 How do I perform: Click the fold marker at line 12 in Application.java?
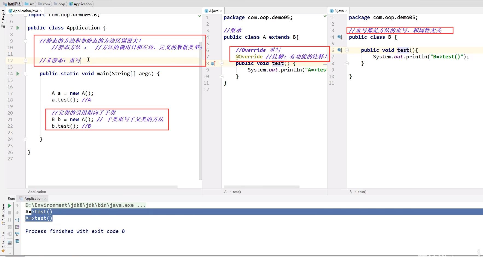click(x=25, y=61)
